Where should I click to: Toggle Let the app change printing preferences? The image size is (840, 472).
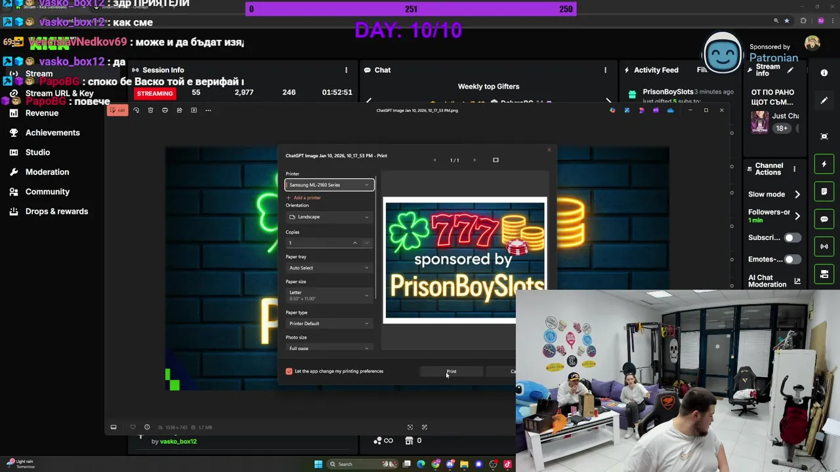click(x=289, y=371)
